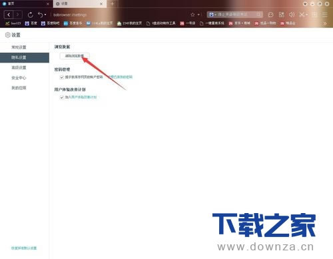Viewport: 333px width, 259px height.
Task: Open the search engine selector dropdown
Action: coord(212,15)
